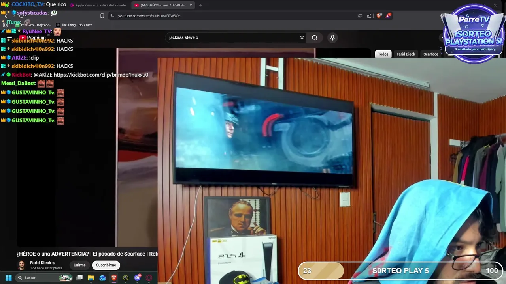Open Opera browser from the taskbar
Screen dimensions: 506x284
click(149, 278)
